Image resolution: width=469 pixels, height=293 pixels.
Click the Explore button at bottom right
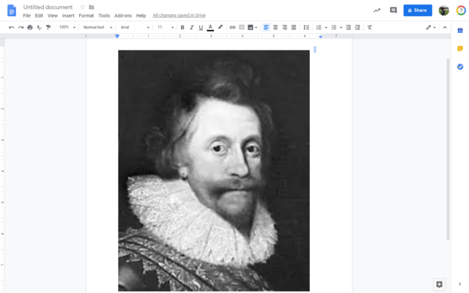click(x=439, y=284)
